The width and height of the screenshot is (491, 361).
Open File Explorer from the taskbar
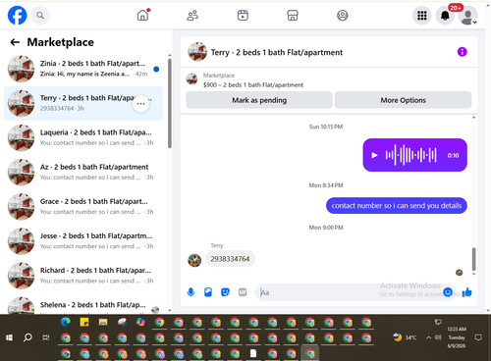point(103,322)
